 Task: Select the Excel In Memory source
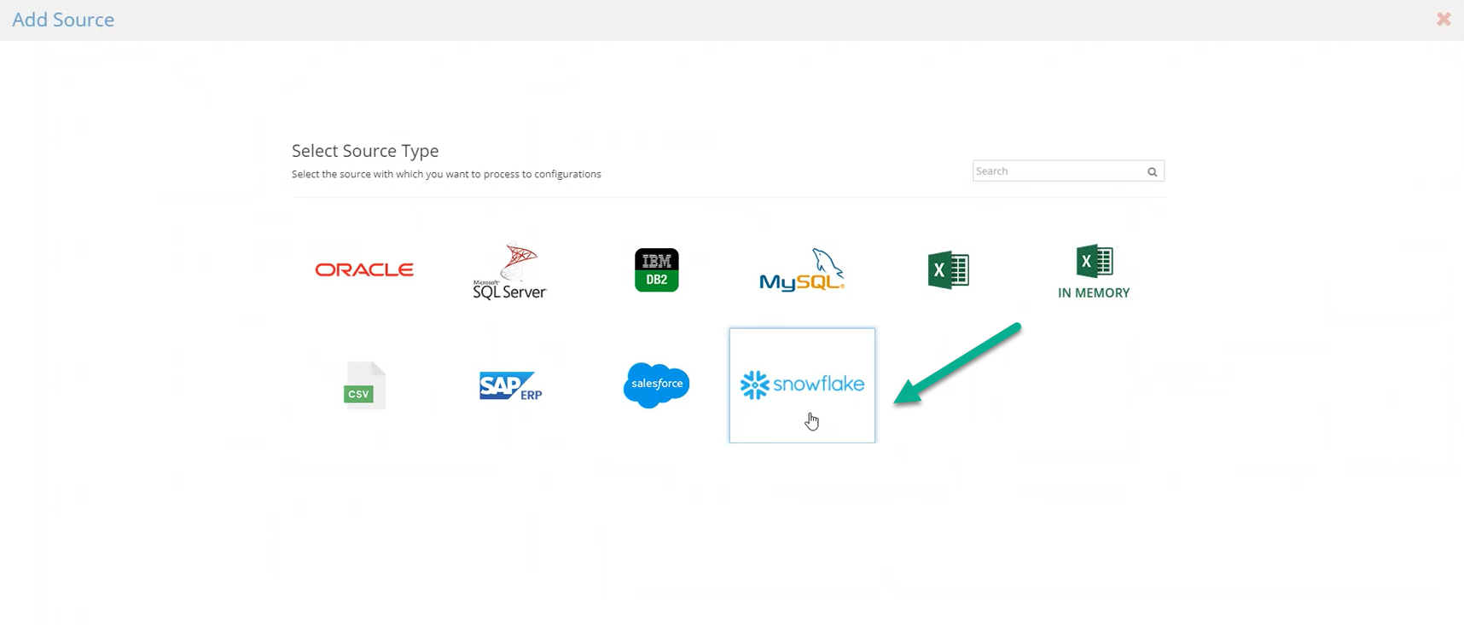1094,271
